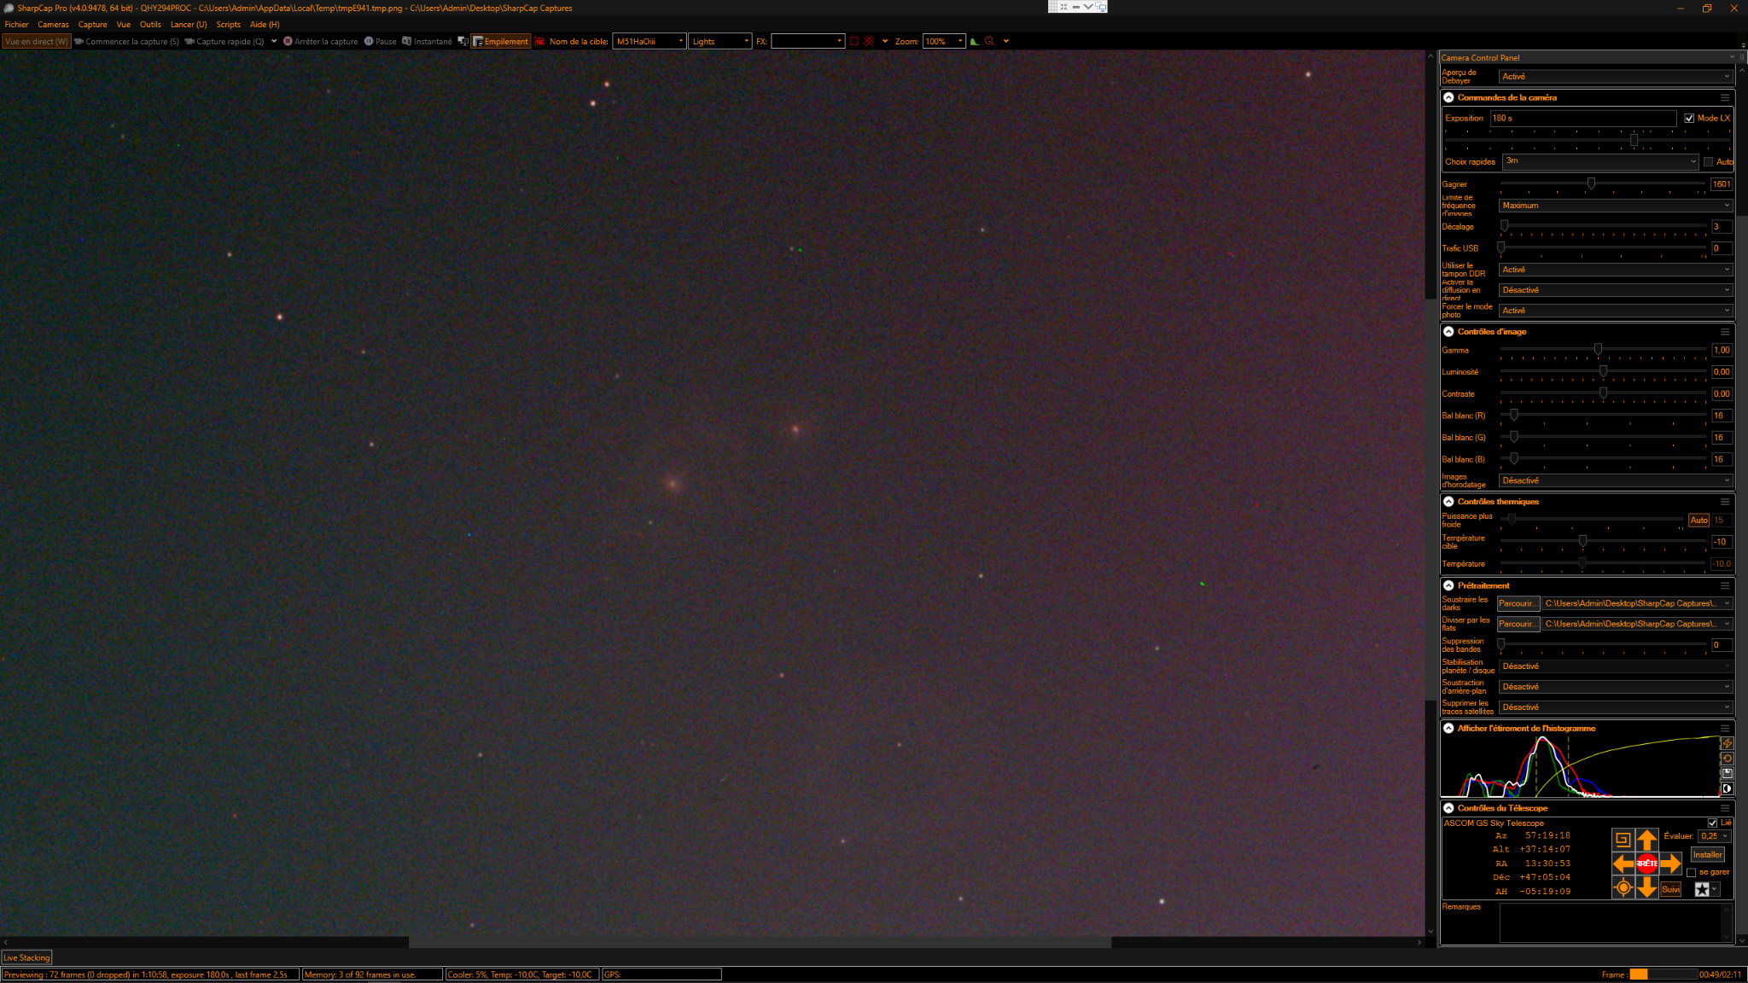Open the Aperçu de Debayer dropdown

1615,77
